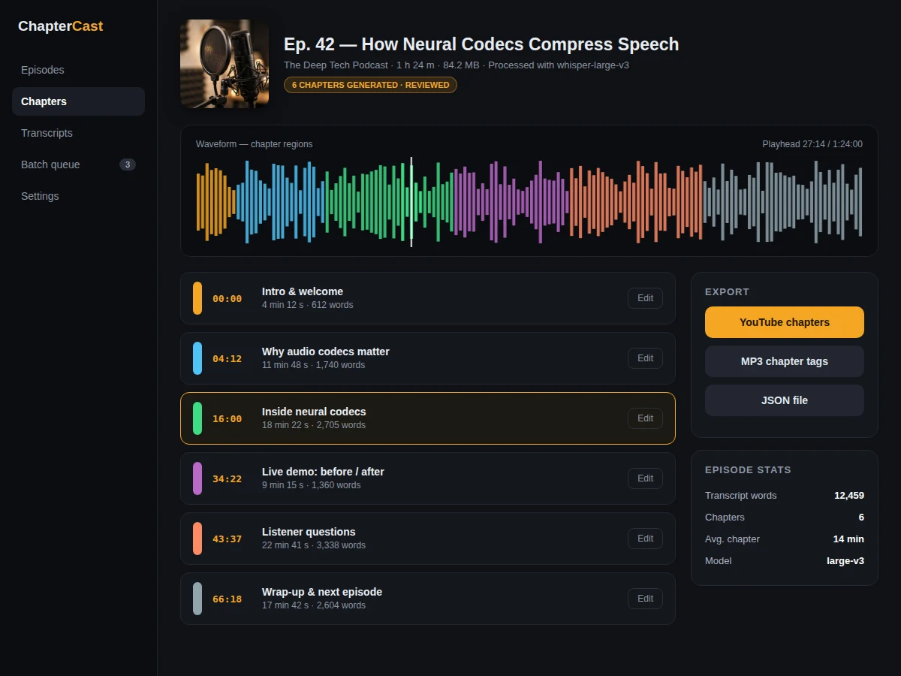Viewport: 901px width, 676px height.
Task: Click the white playhead line in waveform
Action: tap(411, 201)
